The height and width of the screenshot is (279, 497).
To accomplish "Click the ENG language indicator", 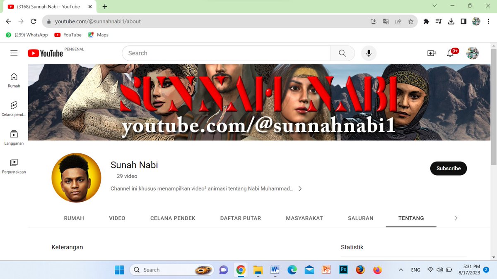I will tap(415, 270).
